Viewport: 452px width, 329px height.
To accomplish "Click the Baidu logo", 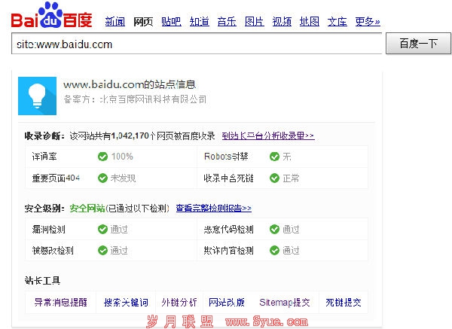I will pos(51,16).
